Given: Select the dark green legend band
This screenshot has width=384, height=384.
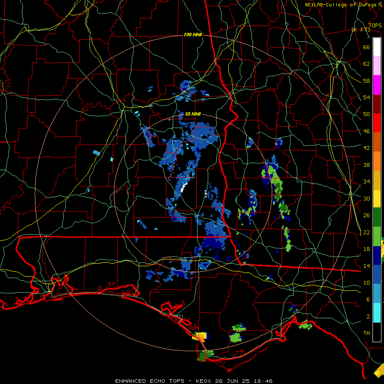Looking at the screenshot, I should pos(377,217).
